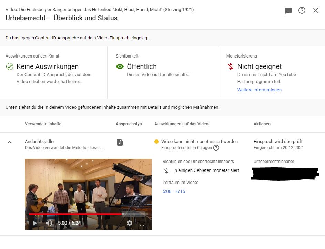
Task: Click the Sichtbarkeit label
Action: click(127, 56)
